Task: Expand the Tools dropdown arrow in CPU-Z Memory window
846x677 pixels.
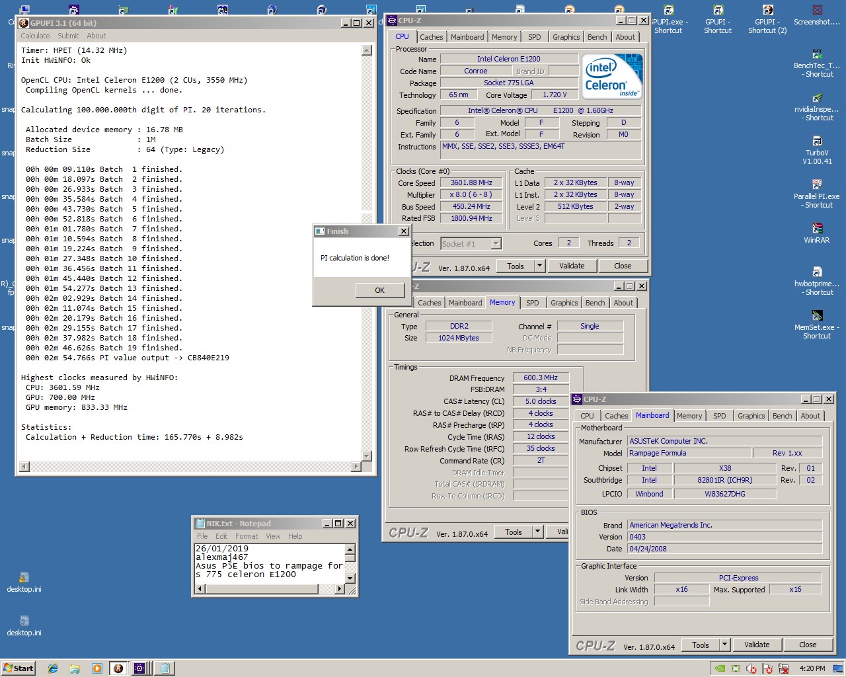Action: (537, 532)
